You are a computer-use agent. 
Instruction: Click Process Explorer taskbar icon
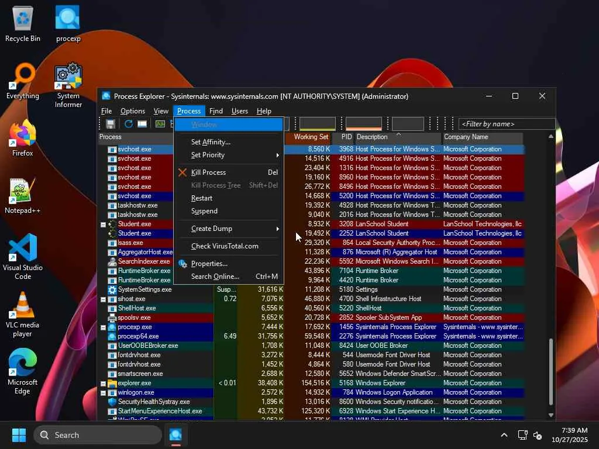pyautogui.click(x=175, y=435)
